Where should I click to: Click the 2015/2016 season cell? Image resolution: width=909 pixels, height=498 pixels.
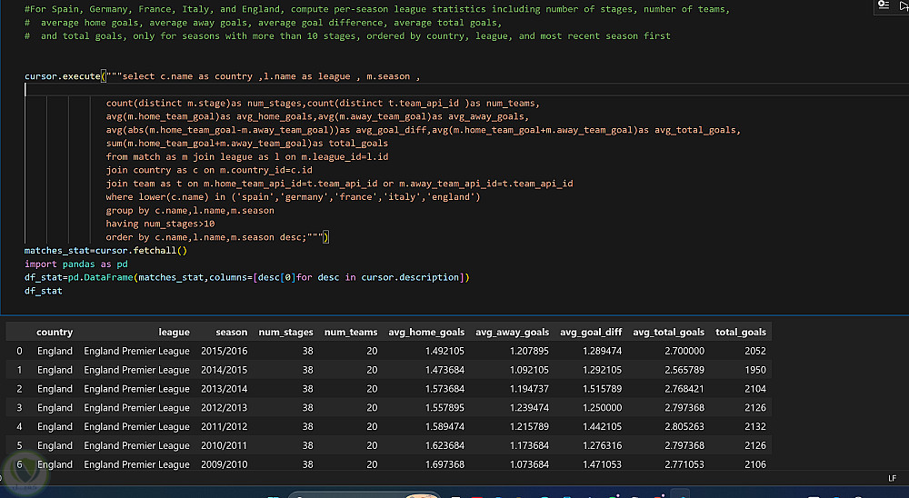click(x=224, y=351)
